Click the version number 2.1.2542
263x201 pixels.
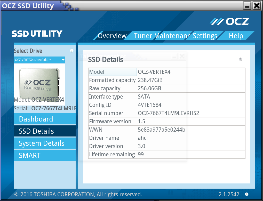point(229,194)
